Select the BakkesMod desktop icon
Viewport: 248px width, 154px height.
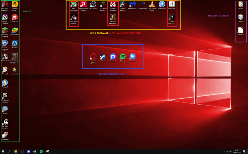[5, 57]
